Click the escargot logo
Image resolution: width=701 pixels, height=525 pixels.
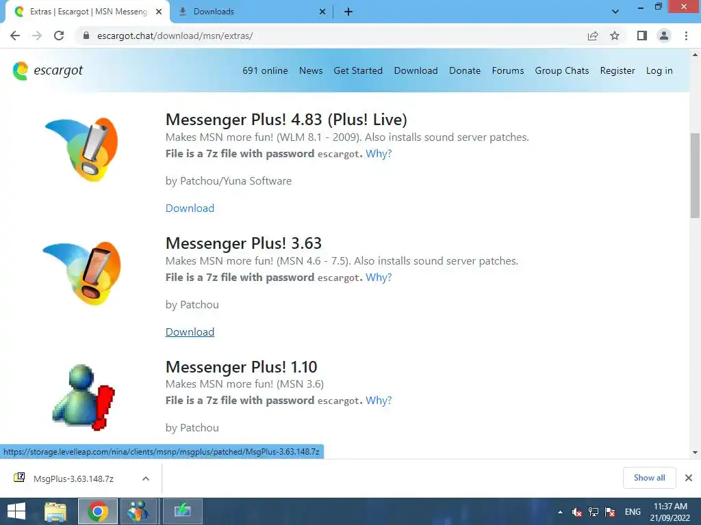click(x=48, y=70)
